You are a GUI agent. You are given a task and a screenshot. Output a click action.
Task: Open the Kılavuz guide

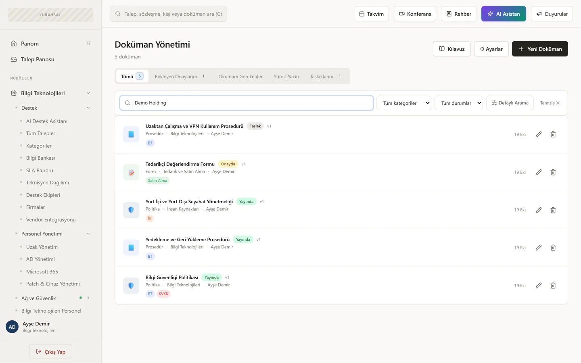click(452, 49)
